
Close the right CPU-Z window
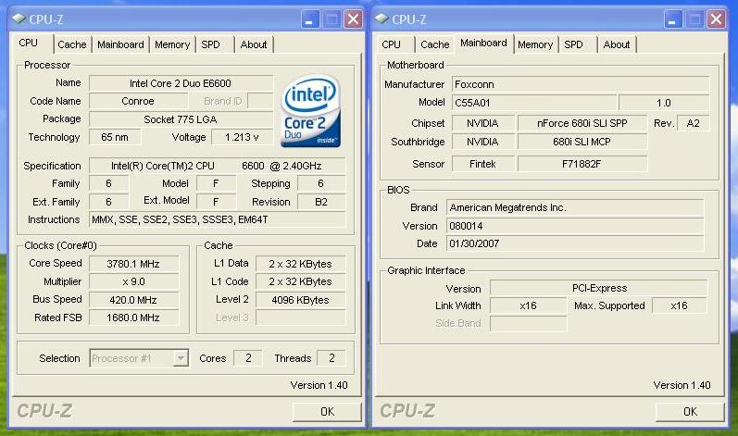[716, 19]
